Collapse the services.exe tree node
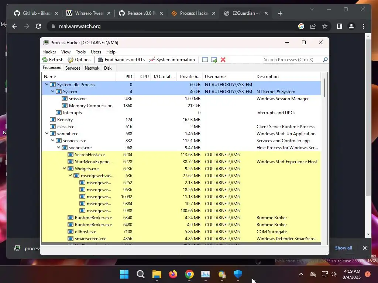 point(52,140)
